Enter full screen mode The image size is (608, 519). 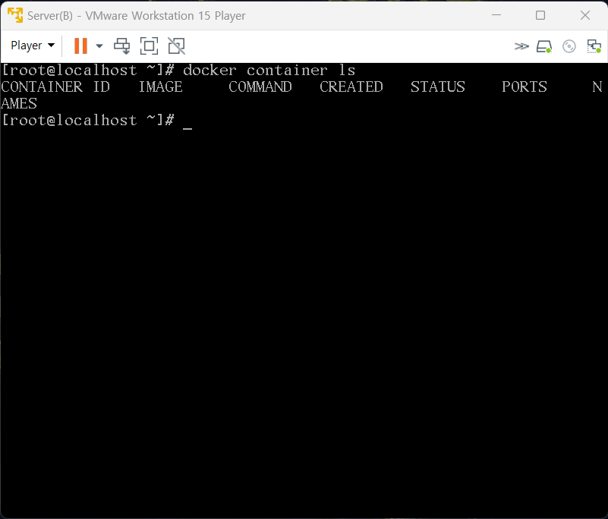[149, 46]
